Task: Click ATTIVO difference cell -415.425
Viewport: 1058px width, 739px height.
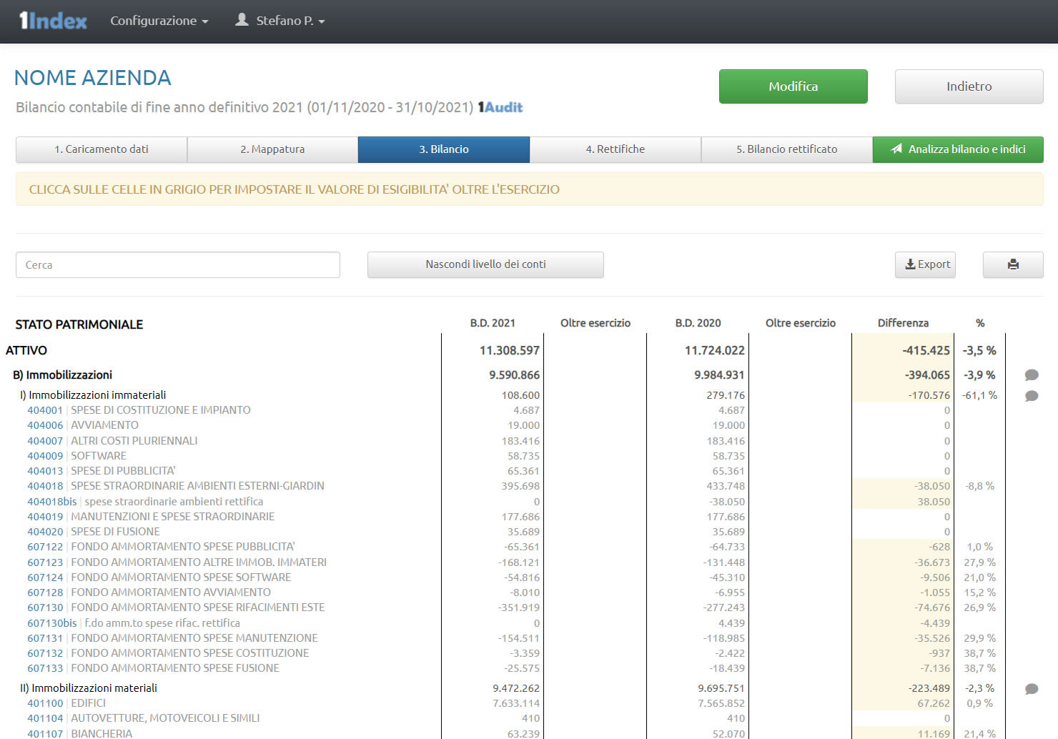Action: tap(926, 350)
